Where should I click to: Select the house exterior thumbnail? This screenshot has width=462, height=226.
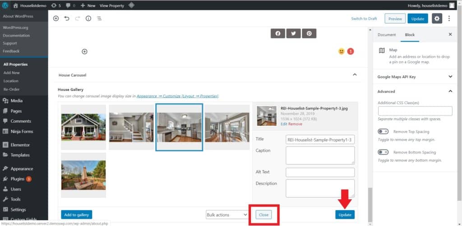83,127
